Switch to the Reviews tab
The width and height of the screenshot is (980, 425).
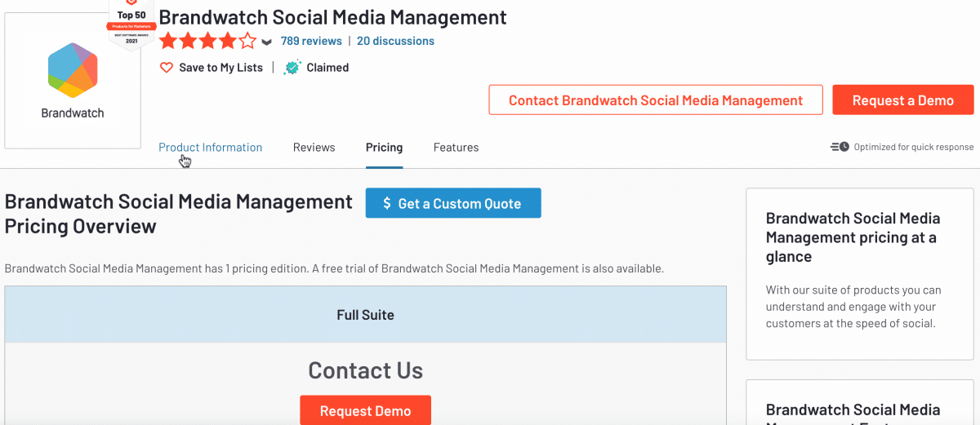pyautogui.click(x=314, y=148)
